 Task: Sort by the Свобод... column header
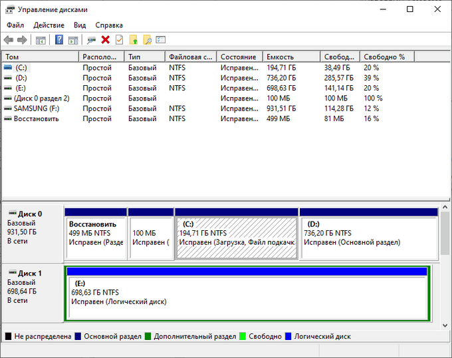(x=340, y=57)
